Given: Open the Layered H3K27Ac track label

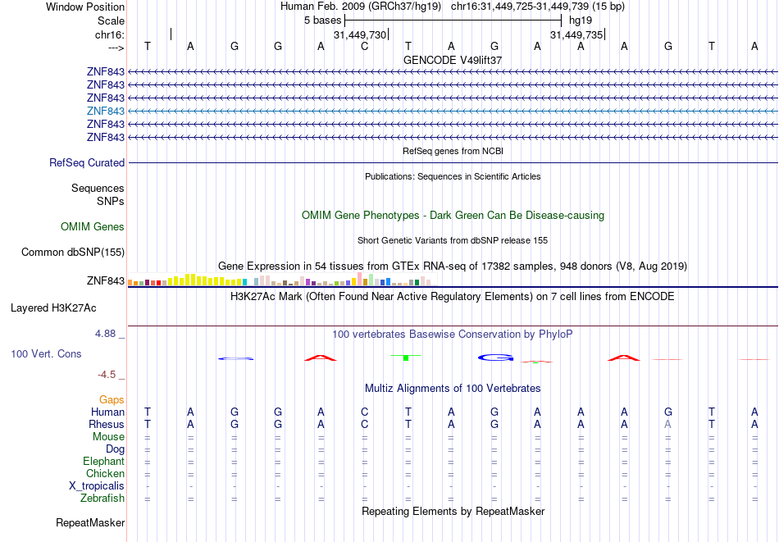Looking at the screenshot, I should click(53, 308).
